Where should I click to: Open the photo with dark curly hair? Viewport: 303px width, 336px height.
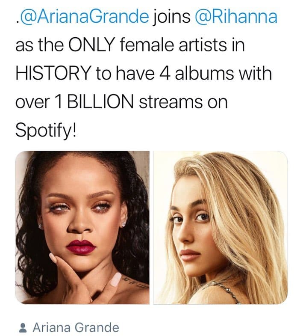pos(82,228)
